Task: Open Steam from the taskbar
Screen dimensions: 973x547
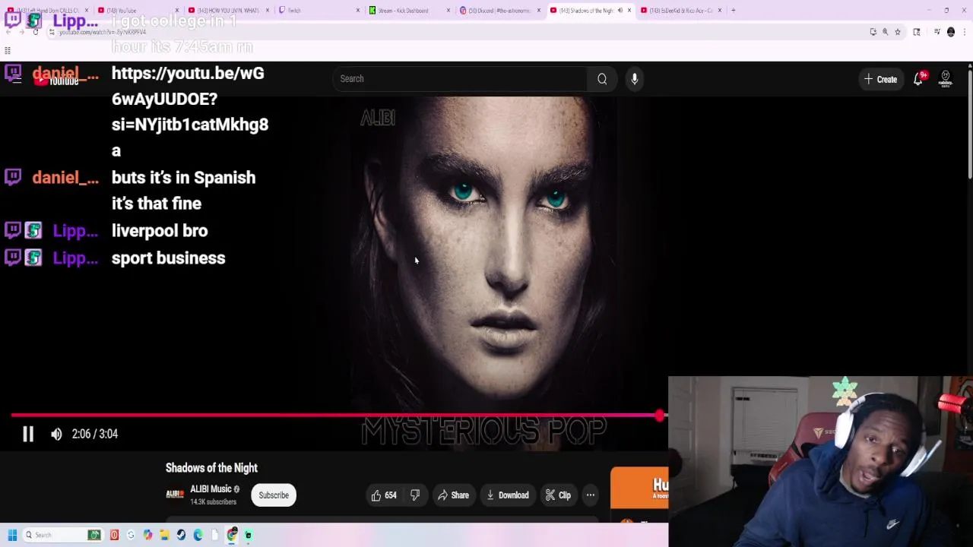Action: pos(181,535)
